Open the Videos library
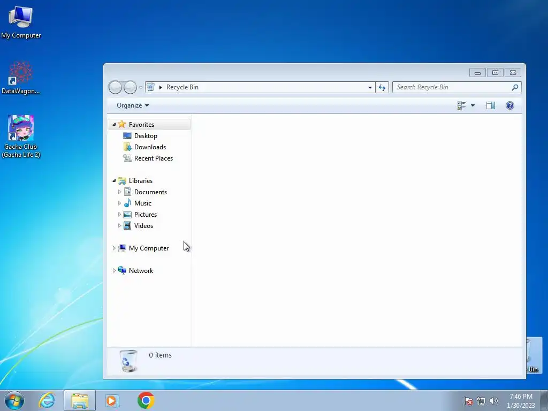Screen dimensions: 548x411 [143, 225]
